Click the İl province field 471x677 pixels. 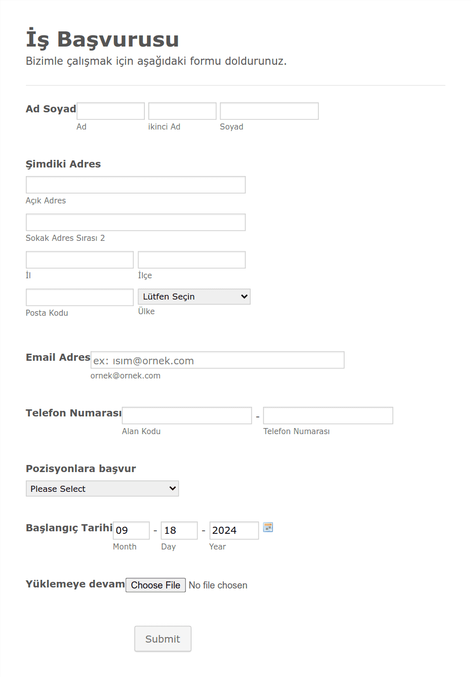click(80, 260)
